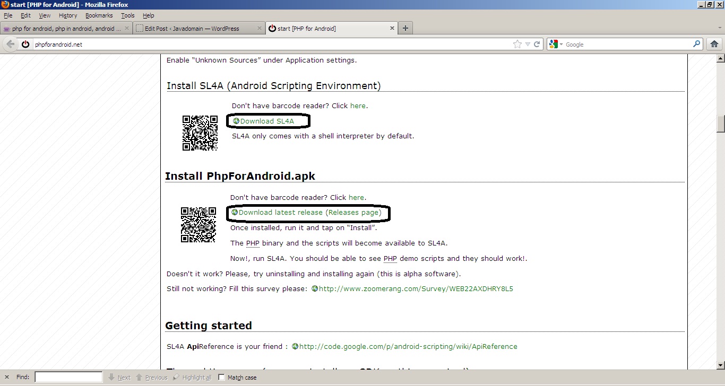
Task: Open the android-scripting ApiReference link
Action: coord(408,346)
